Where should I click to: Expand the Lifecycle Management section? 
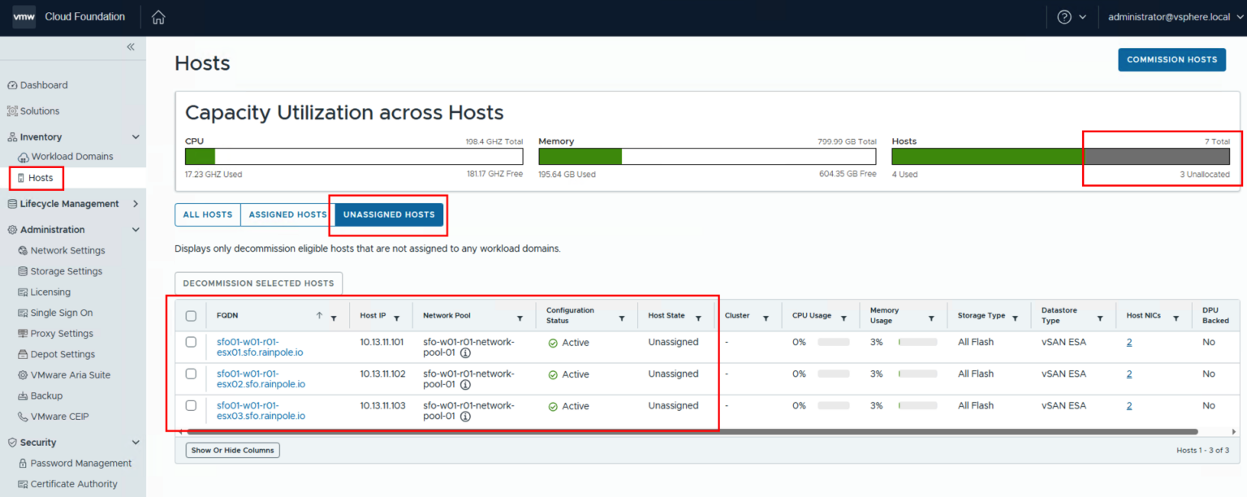click(x=135, y=204)
